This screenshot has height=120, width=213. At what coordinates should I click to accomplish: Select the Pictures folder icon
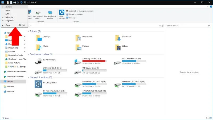pyautogui.click(x=78, y=48)
